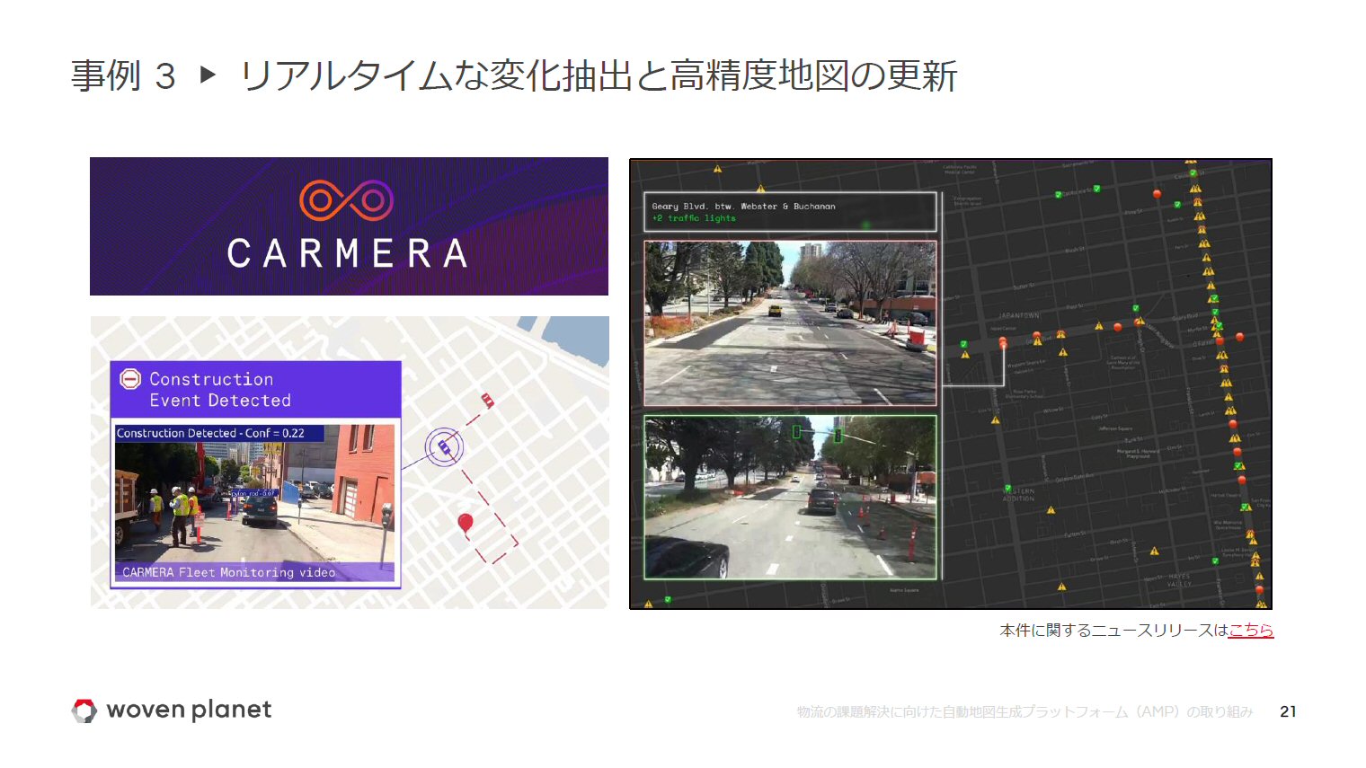Click the JAPANTOWN label on dark map
Viewport: 1366px width, 768px height.
[x=1018, y=316]
